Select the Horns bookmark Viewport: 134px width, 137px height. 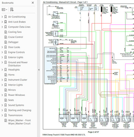pyautogui.click(x=11, y=75)
